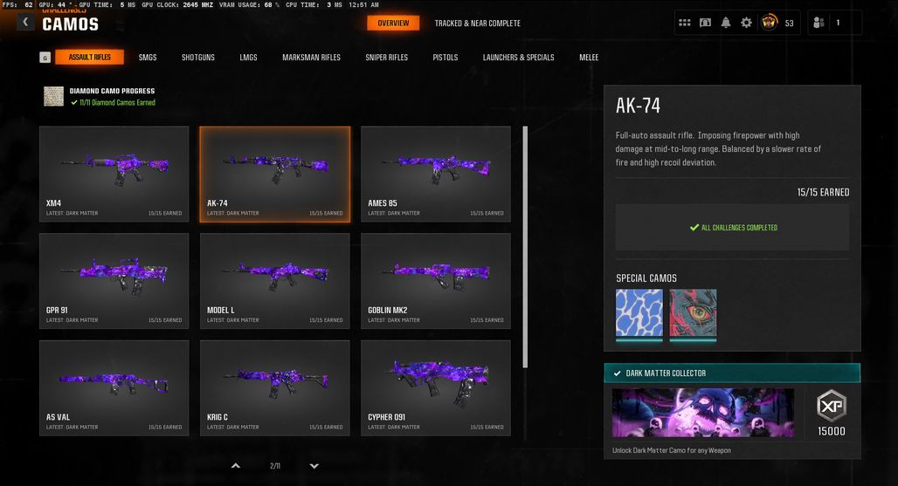Open the Dark Matter Collector reward image
Screen dimensions: 898x486
point(702,413)
